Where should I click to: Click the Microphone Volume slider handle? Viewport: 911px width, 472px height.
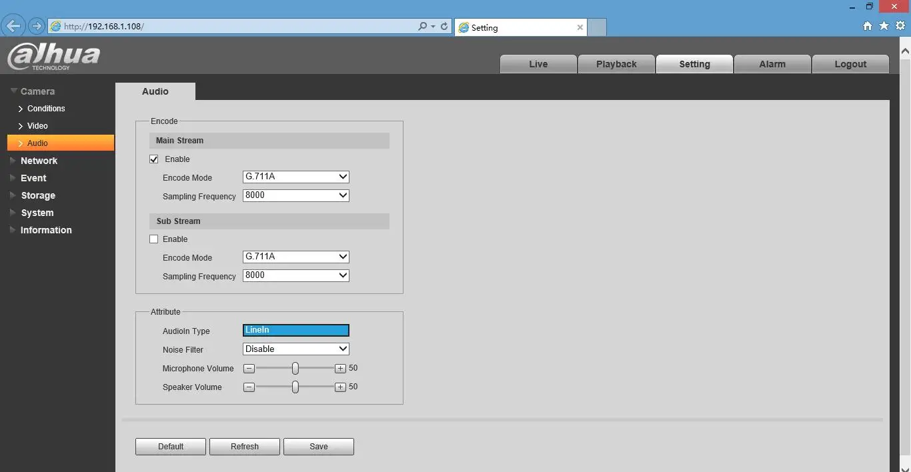pyautogui.click(x=295, y=368)
